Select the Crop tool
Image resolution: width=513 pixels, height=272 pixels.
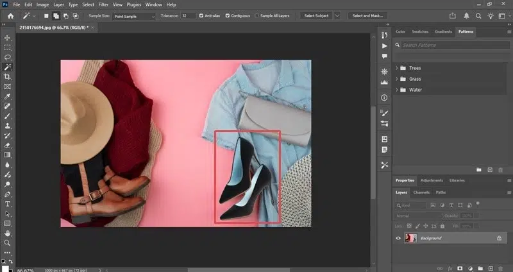click(x=7, y=77)
